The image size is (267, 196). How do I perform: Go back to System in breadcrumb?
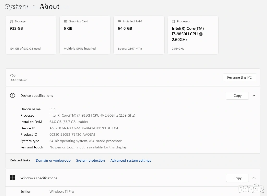17,7
